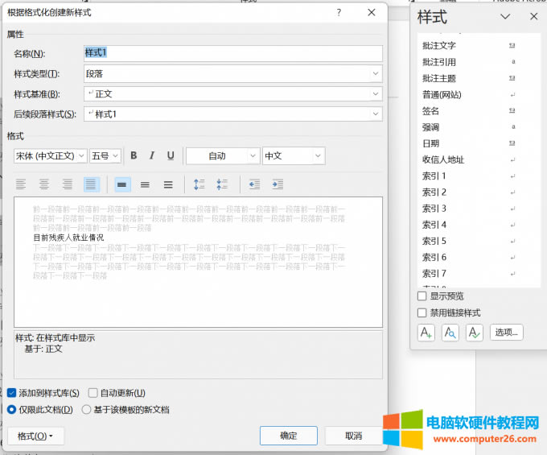Apply italic formatting
Screen dimensions: 547x455
coord(151,155)
